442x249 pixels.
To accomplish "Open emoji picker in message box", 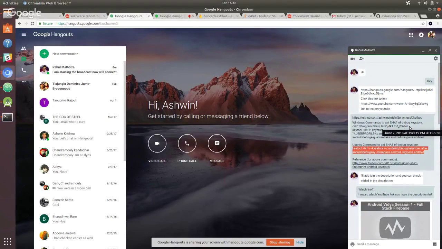I will (x=352, y=244).
